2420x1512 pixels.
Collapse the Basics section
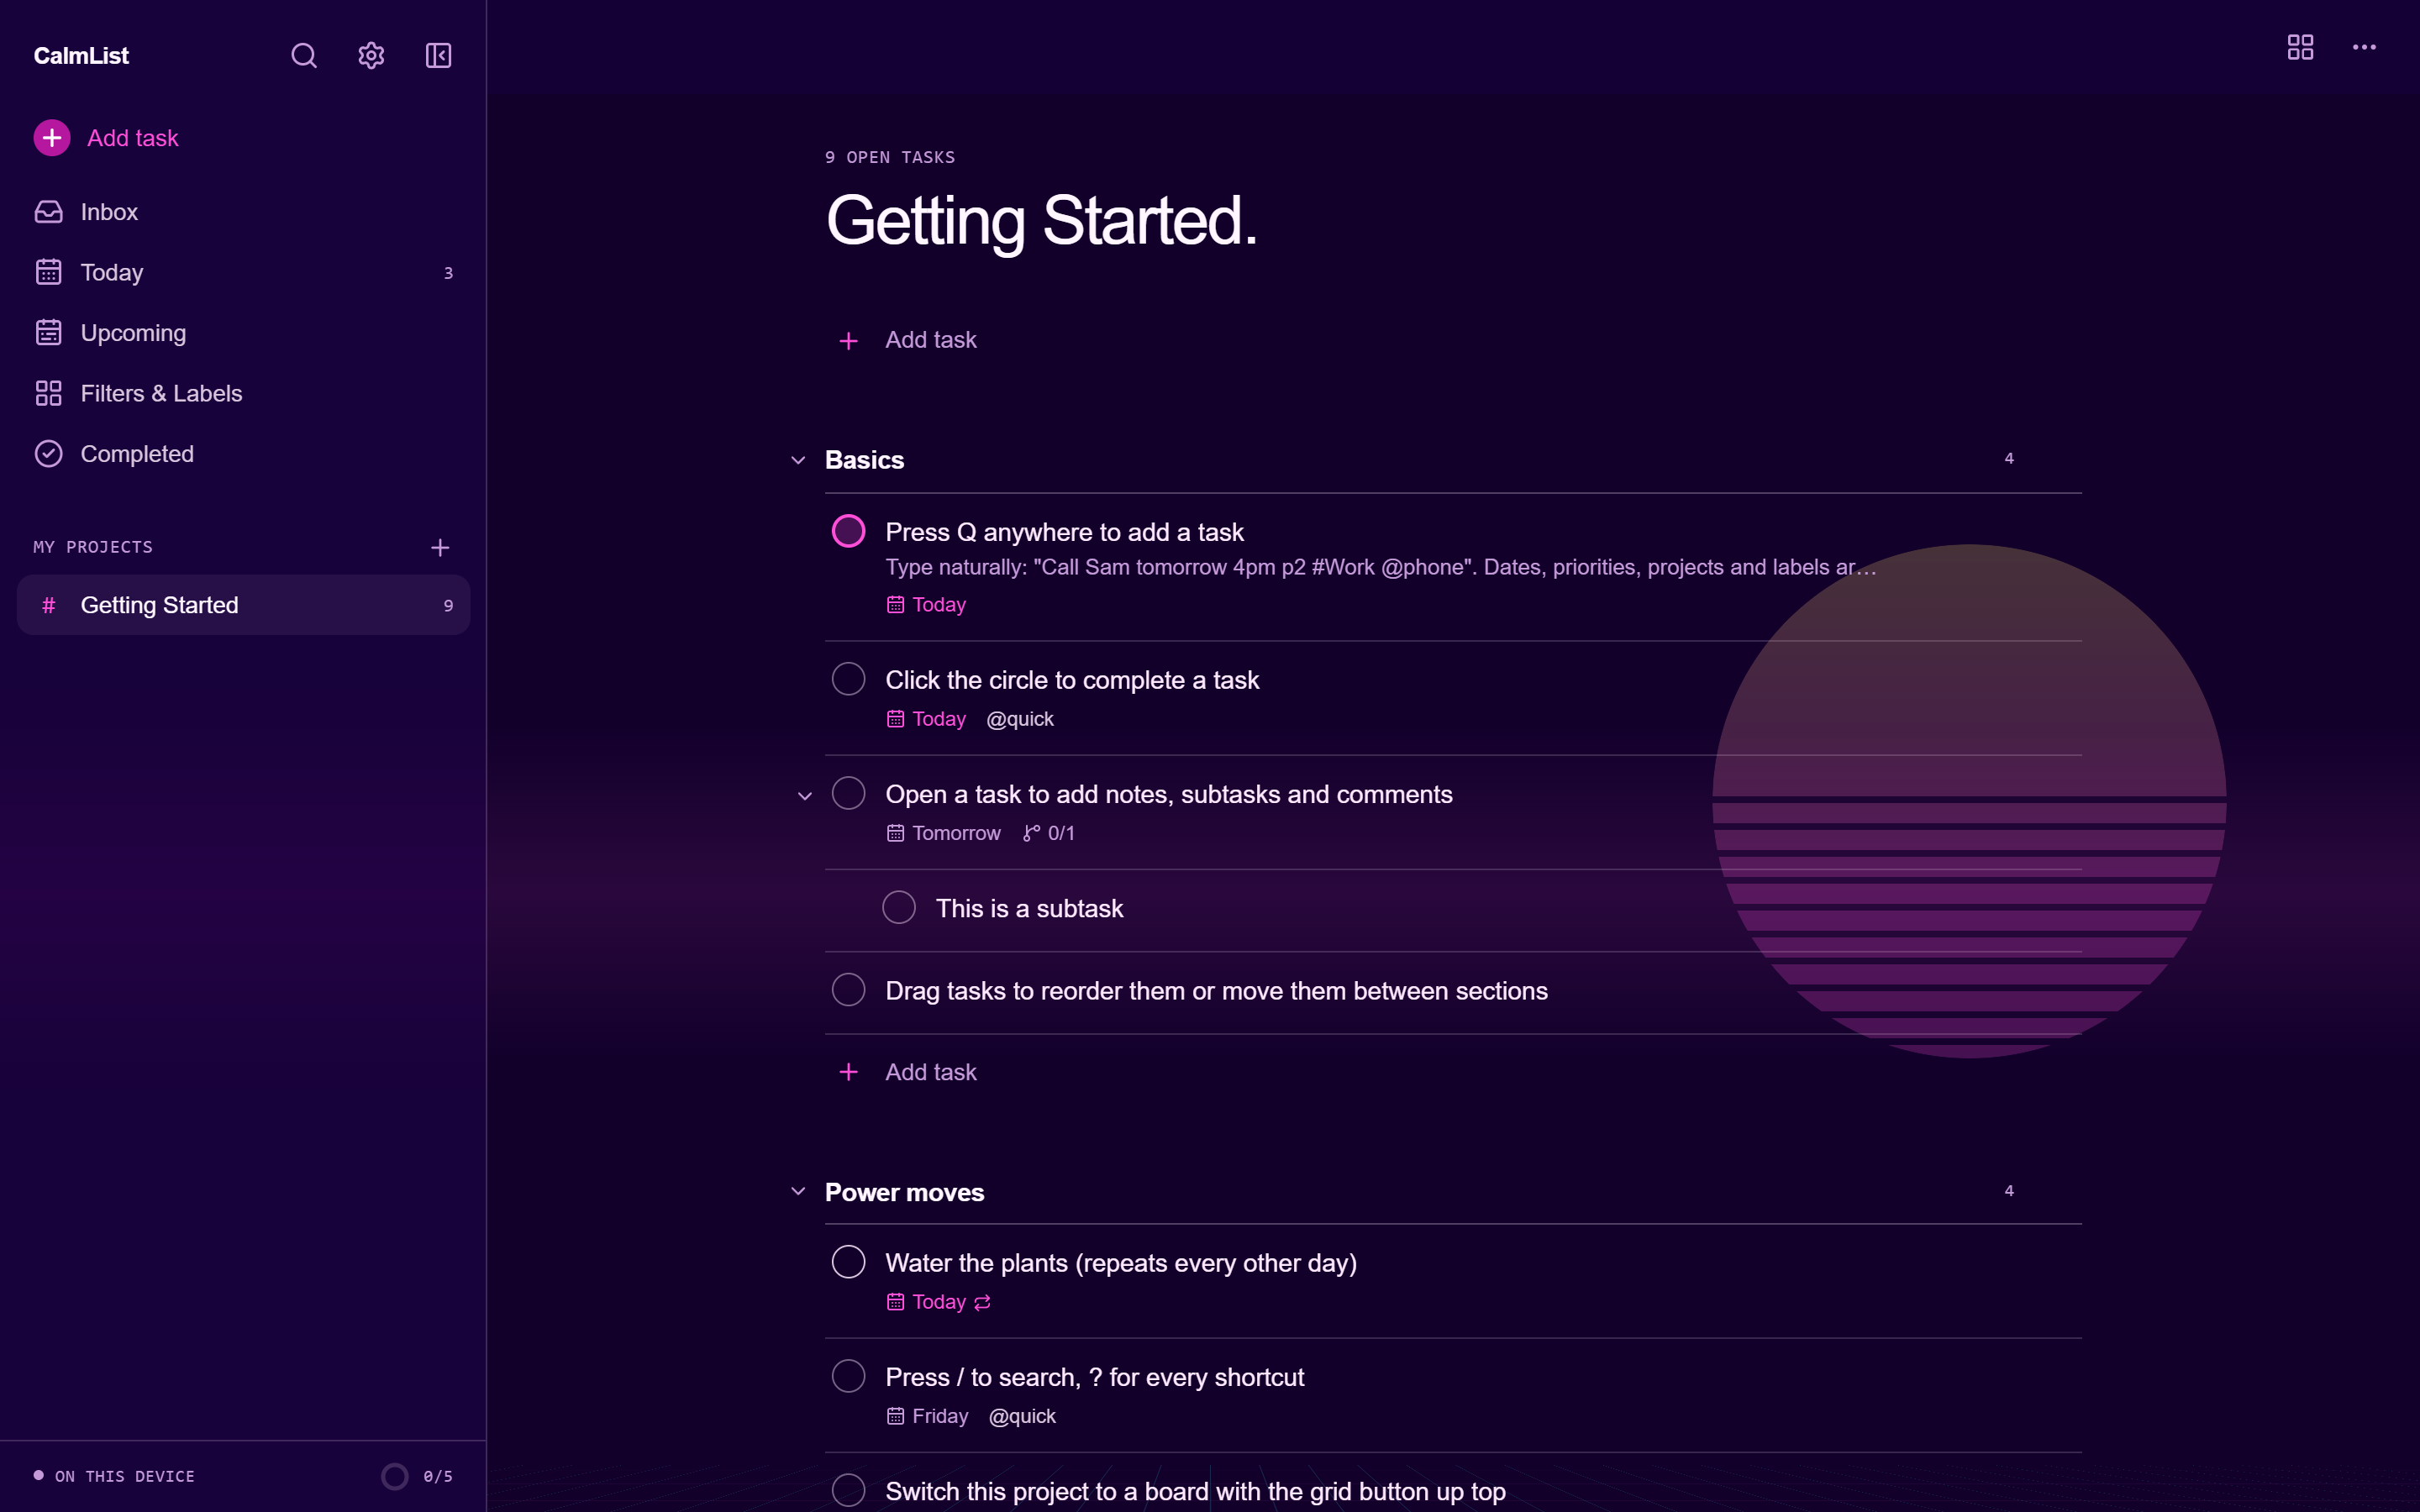[798, 460]
